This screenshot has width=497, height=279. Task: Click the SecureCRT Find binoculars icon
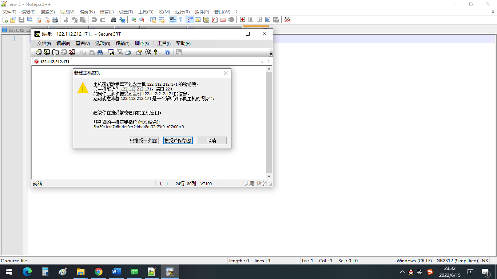100,52
